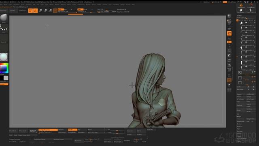Open the Transform menu
Viewport: 259px width, 146px height.
click(116, 4)
